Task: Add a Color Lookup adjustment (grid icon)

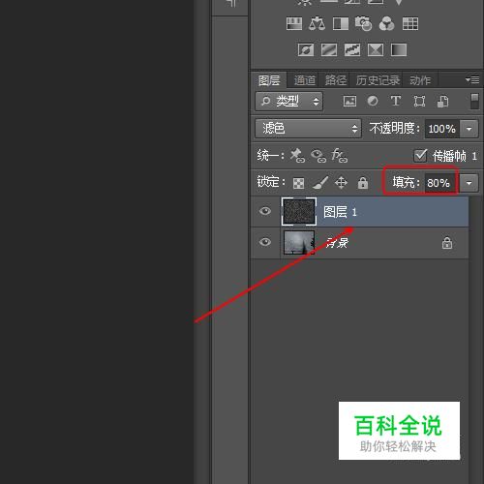Action: point(410,23)
